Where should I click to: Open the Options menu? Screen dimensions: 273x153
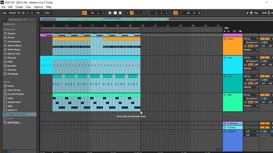38,7
